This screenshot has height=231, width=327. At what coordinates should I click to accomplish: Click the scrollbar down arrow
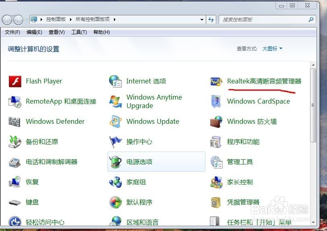pyautogui.click(x=313, y=223)
